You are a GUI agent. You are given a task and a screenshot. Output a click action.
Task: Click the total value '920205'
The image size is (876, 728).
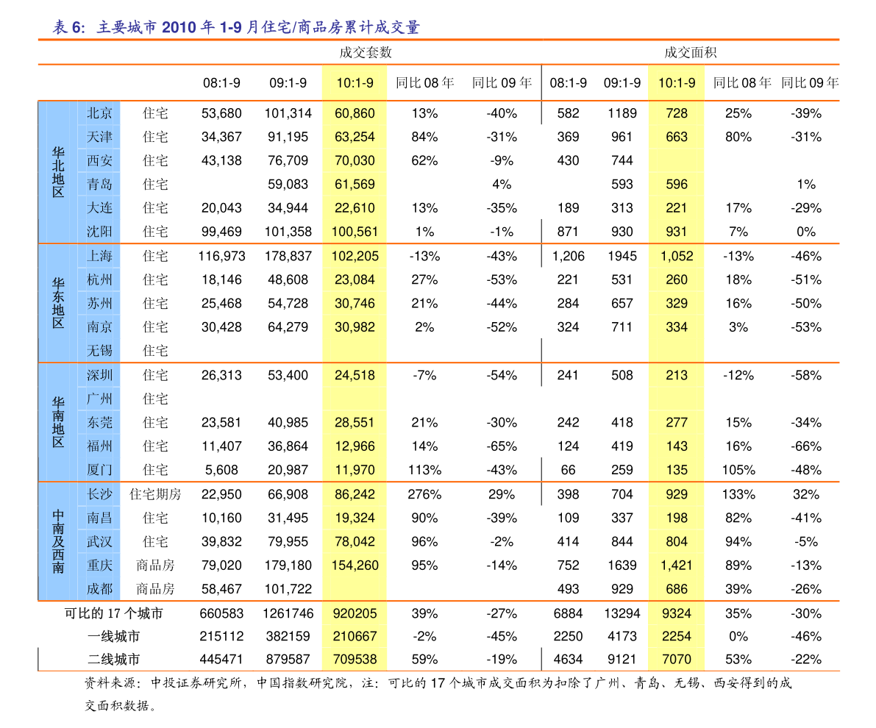[x=355, y=613]
